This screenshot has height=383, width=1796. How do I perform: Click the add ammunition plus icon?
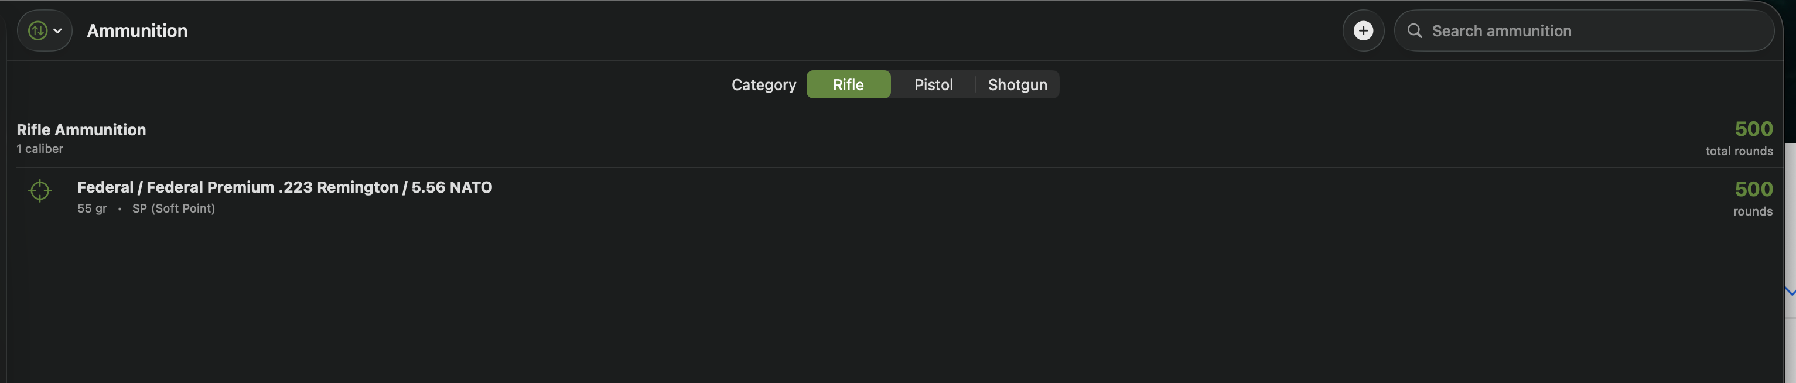coord(1364,30)
